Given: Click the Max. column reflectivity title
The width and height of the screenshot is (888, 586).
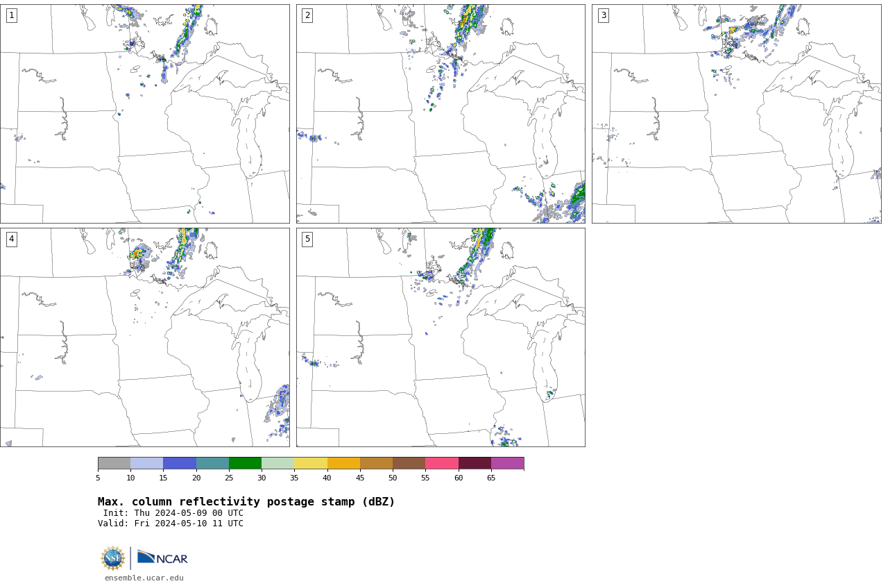Looking at the screenshot, I should tap(246, 502).
